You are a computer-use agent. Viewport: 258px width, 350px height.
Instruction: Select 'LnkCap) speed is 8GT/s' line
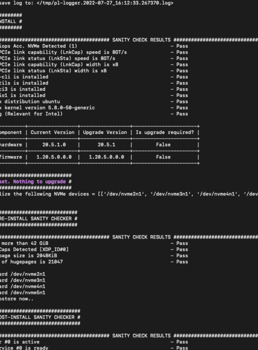pyautogui.click(x=63, y=52)
